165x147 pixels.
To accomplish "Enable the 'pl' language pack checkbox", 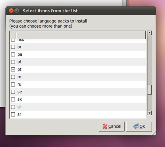I will click(x=13, y=62).
